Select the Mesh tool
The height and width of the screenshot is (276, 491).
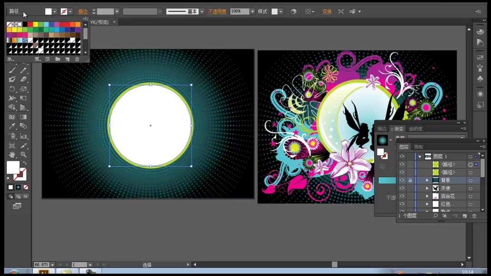pos(12,117)
